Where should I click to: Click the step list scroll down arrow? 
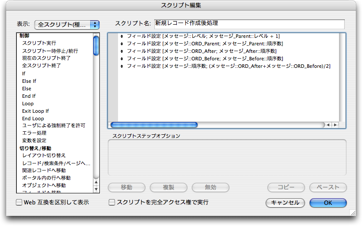pos(96,189)
